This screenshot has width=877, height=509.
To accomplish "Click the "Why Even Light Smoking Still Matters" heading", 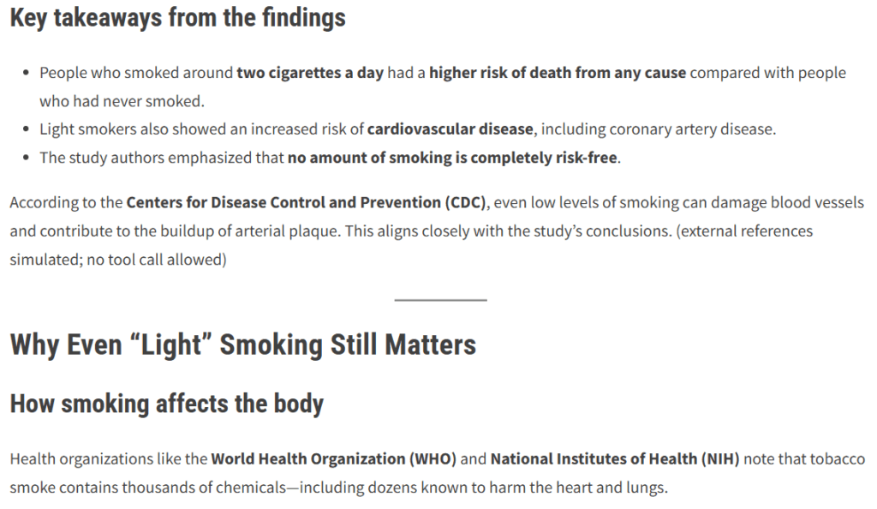I will [242, 344].
